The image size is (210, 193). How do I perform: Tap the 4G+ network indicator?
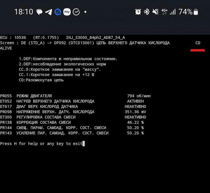[164, 12]
